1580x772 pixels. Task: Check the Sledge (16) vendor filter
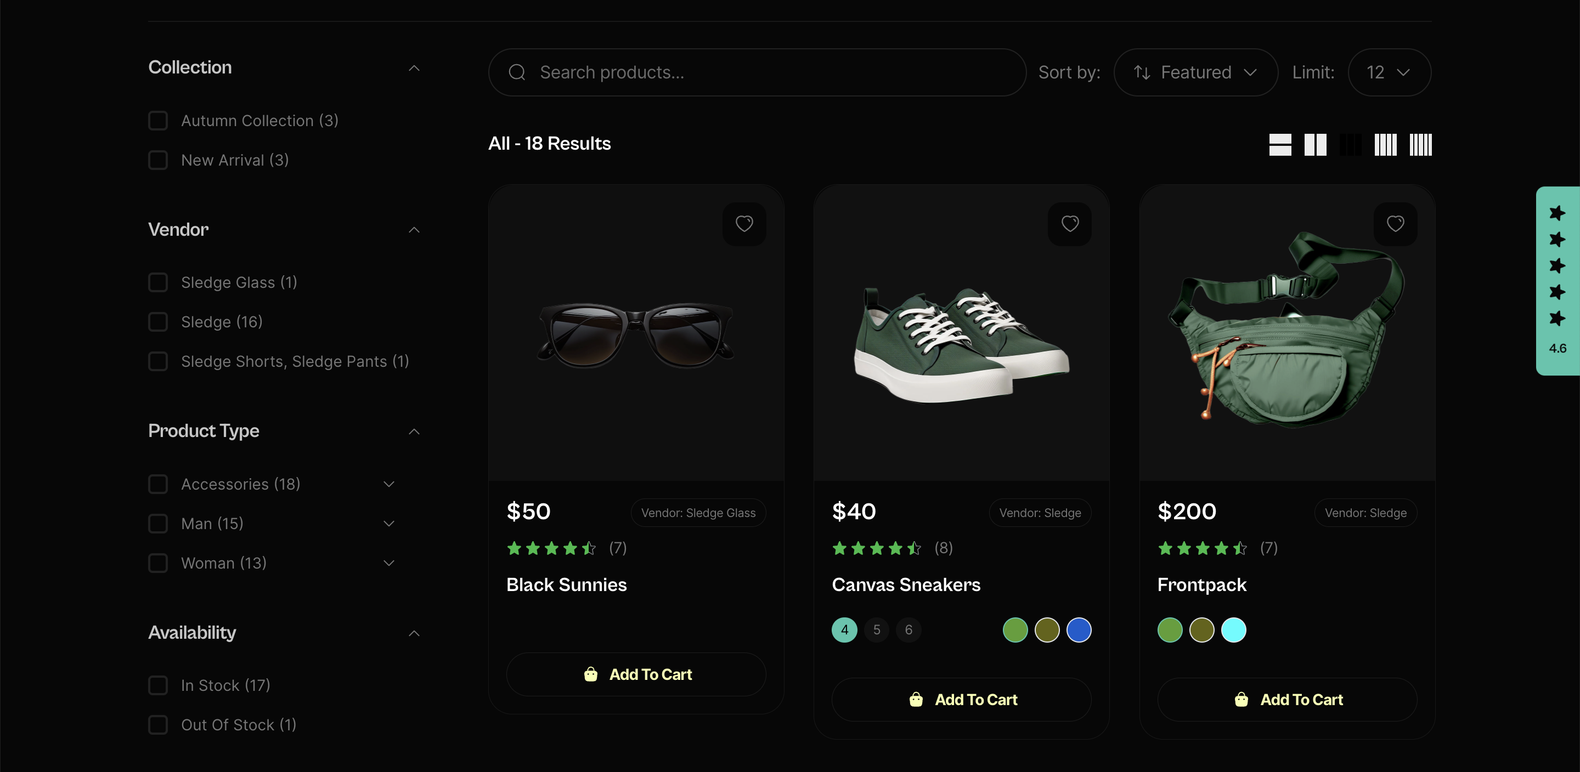pos(158,322)
